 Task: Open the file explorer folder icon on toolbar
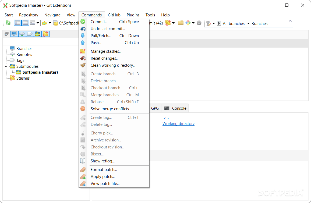pos(181,23)
